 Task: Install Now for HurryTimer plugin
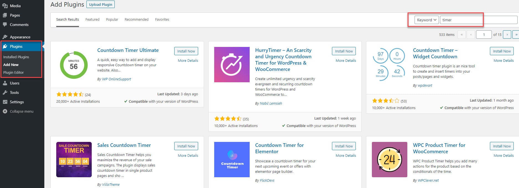coord(344,51)
